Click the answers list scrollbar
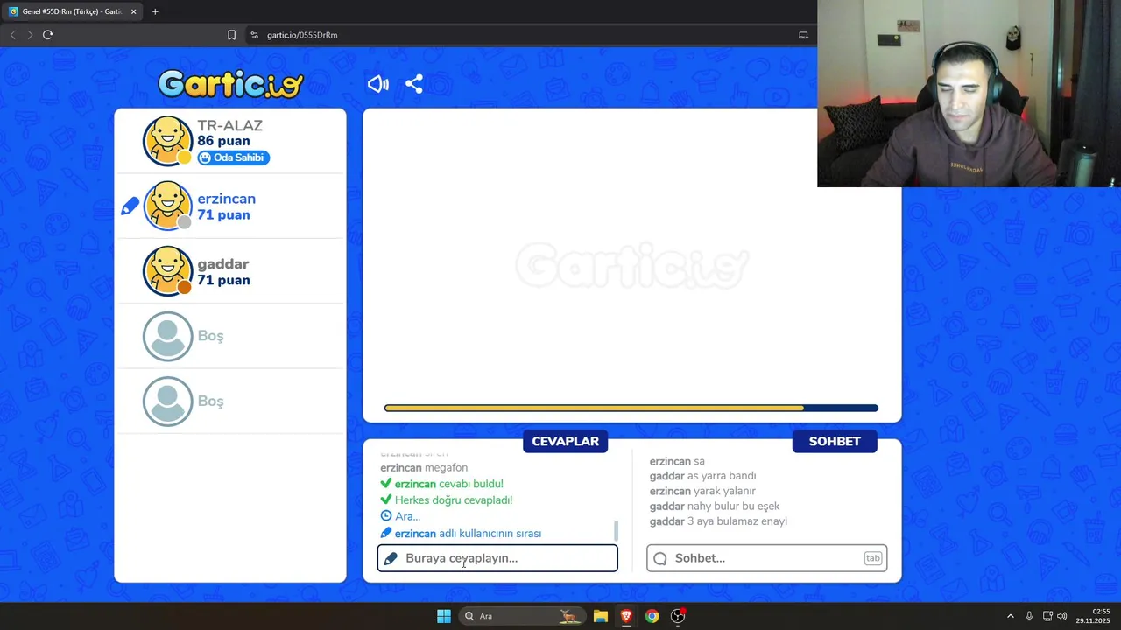Screen dimensions: 1121x630 [616, 530]
